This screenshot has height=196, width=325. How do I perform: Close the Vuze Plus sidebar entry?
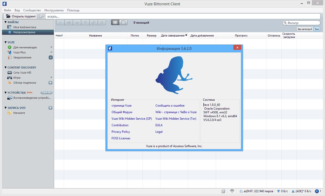(51, 52)
